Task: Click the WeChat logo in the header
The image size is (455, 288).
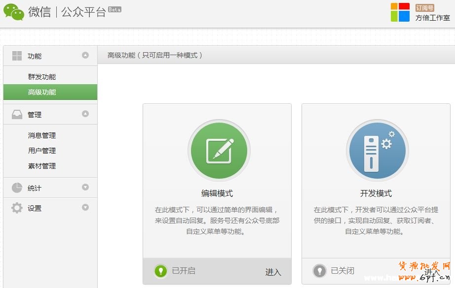Action: click(15, 12)
